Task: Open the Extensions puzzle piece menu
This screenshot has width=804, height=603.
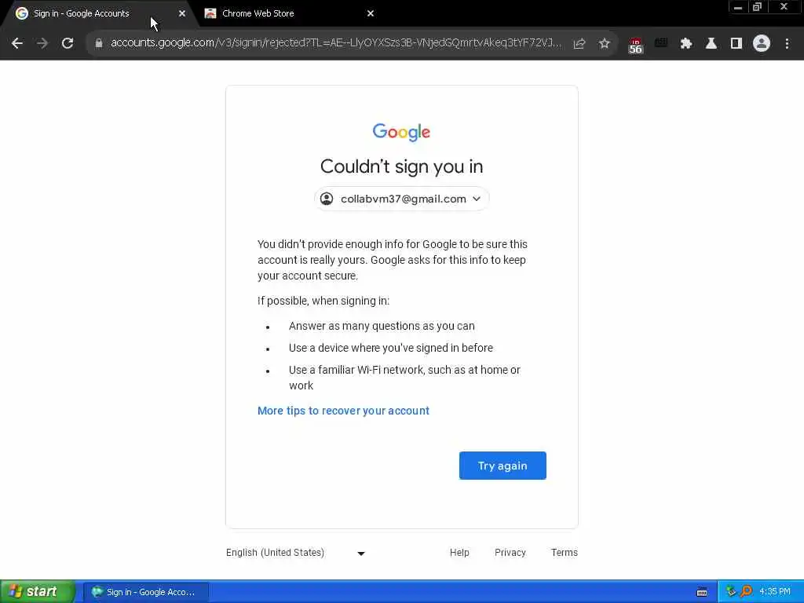Action: coord(686,44)
